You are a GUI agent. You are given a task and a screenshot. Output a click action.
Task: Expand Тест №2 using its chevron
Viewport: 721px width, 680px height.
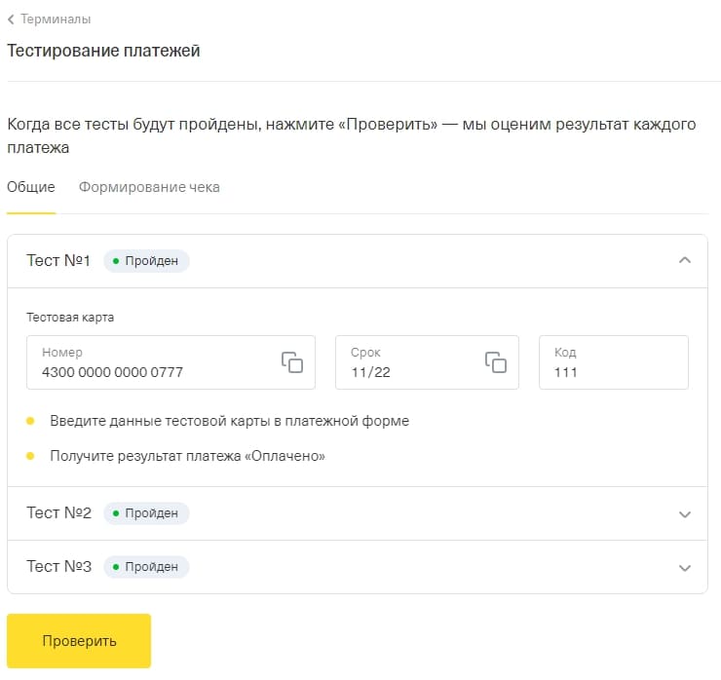coord(684,514)
